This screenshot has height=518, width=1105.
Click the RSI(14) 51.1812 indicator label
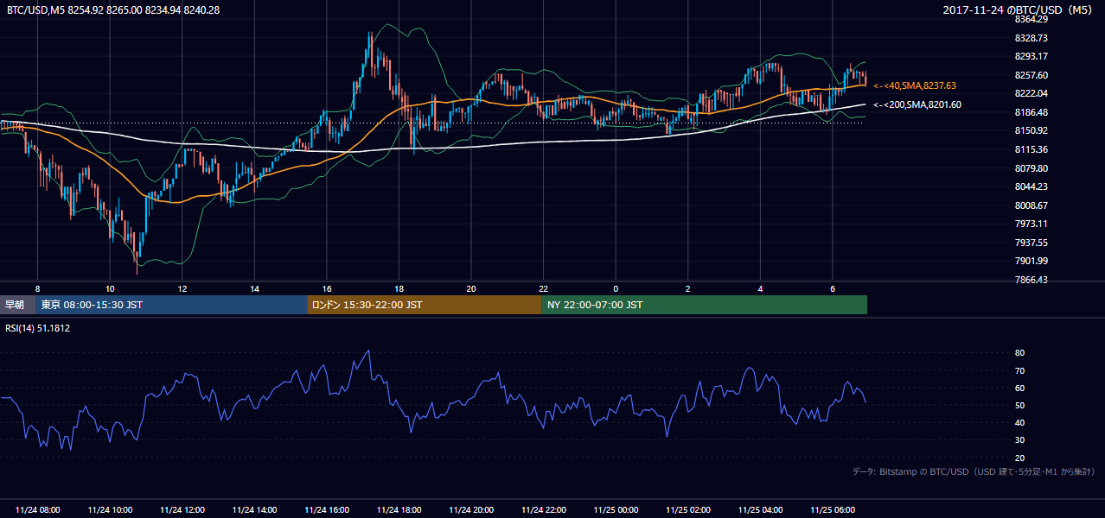(x=38, y=328)
